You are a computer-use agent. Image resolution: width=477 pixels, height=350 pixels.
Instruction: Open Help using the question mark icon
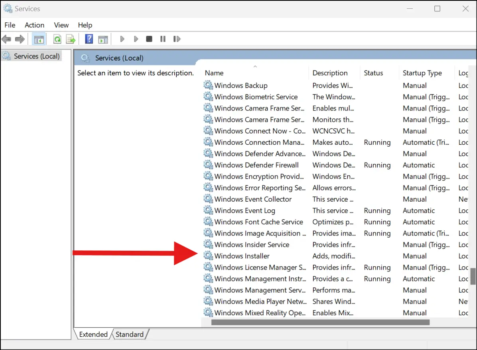coord(89,39)
